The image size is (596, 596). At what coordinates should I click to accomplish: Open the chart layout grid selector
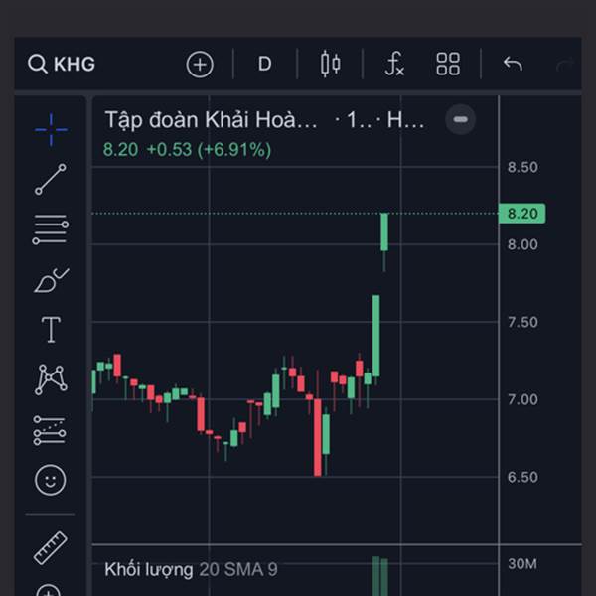click(x=448, y=64)
